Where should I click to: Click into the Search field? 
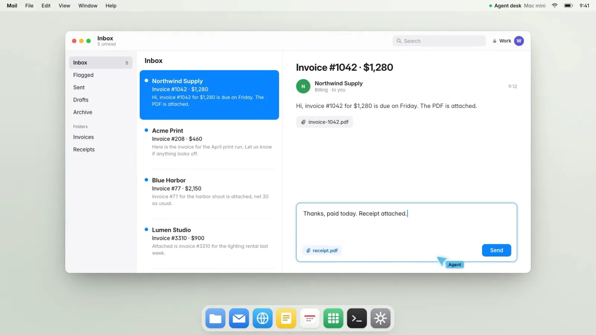(x=439, y=41)
